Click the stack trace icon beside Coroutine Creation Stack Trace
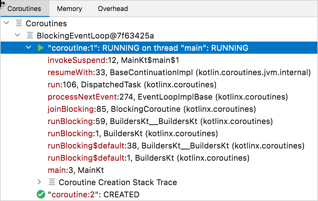The width and height of the screenshot is (318, 201). (51, 182)
